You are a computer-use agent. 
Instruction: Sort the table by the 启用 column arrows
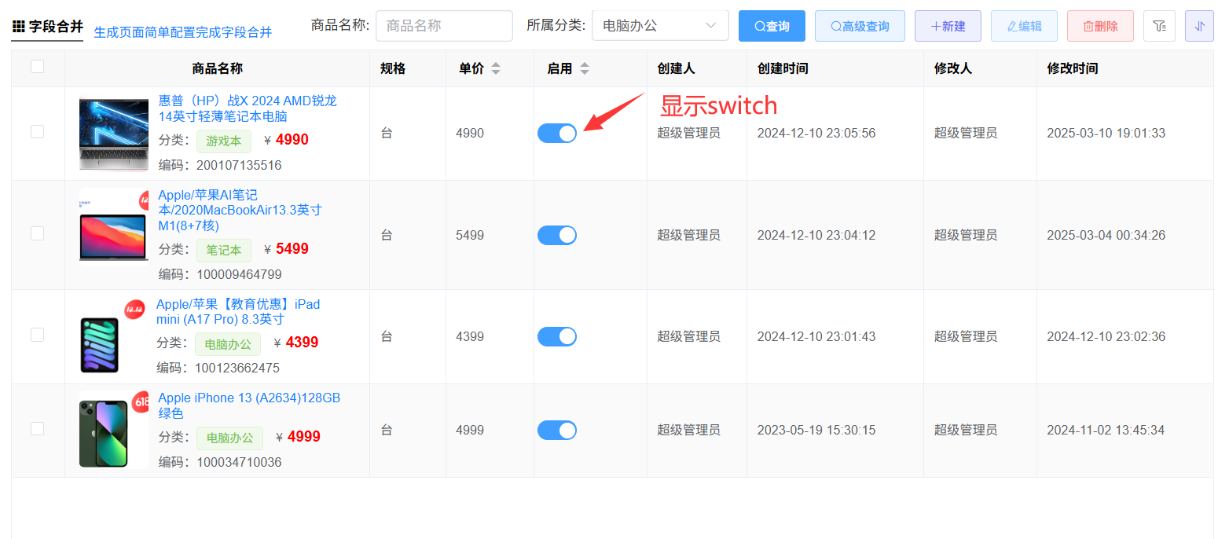585,68
